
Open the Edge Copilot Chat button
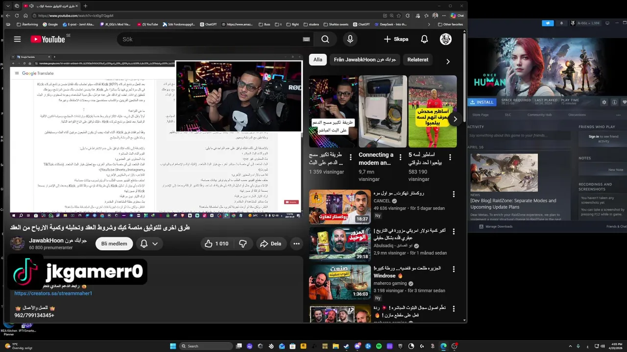[458, 16]
